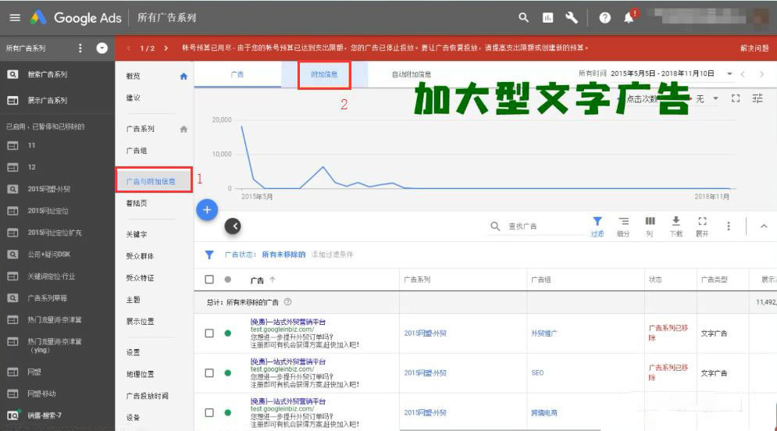The height and width of the screenshot is (431, 777).
Task: Go to previous date range
Action: [743, 74]
